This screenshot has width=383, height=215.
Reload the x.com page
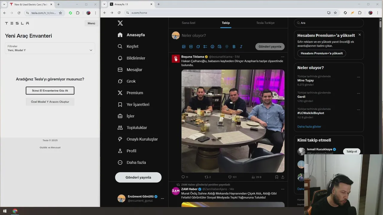pos(119,13)
